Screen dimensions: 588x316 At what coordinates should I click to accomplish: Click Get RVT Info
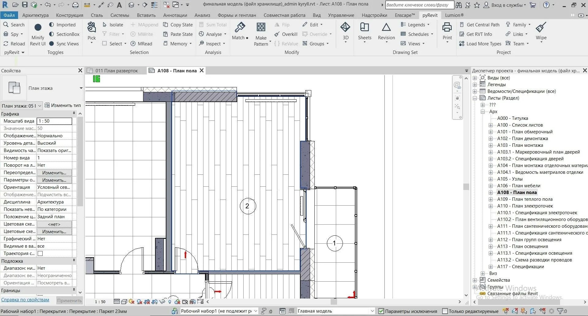tap(476, 34)
